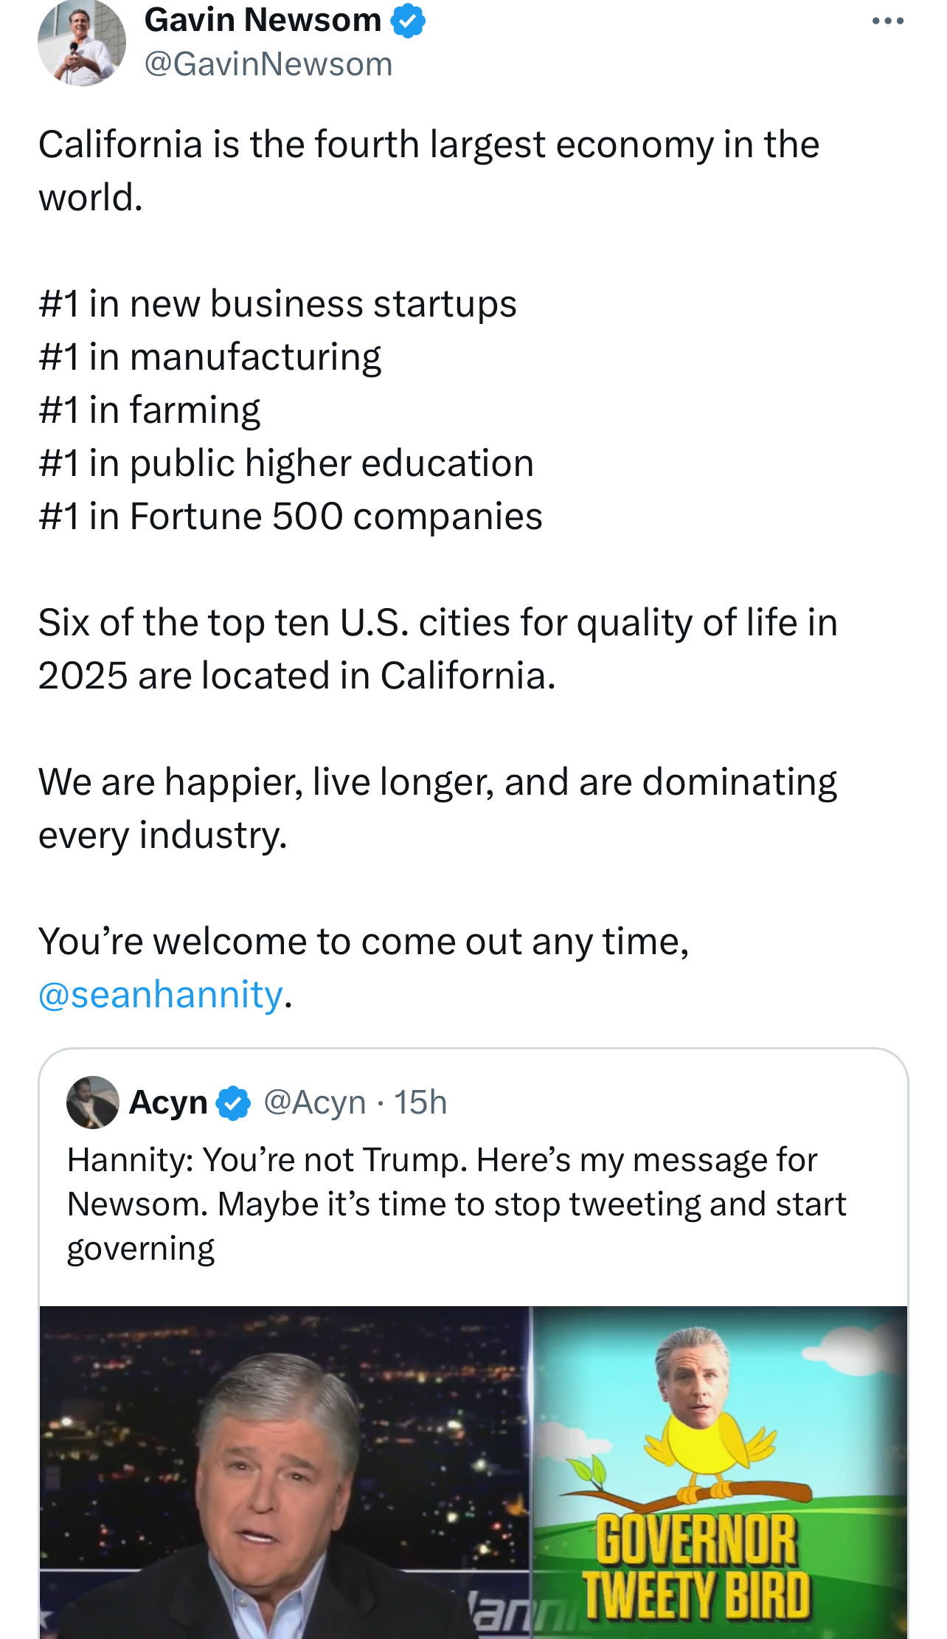The height and width of the screenshot is (1639, 947).
Task: Click Acyn's verified checkmark badge
Action: click(x=233, y=1103)
